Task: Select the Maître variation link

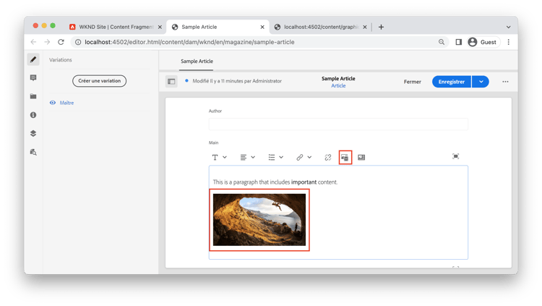Action: coord(66,103)
